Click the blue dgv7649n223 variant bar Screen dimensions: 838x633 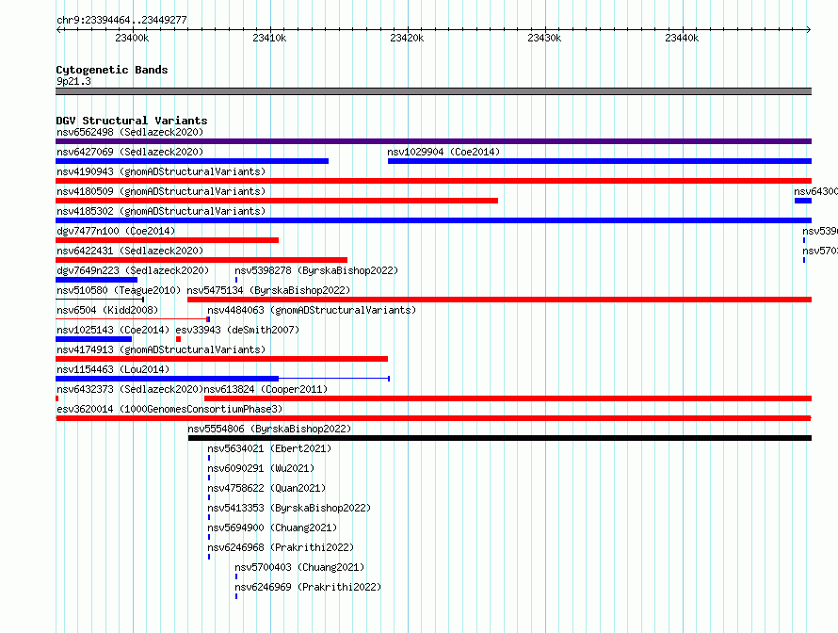(96, 280)
